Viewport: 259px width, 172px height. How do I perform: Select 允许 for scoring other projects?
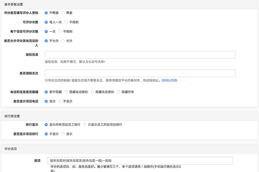(63, 41)
